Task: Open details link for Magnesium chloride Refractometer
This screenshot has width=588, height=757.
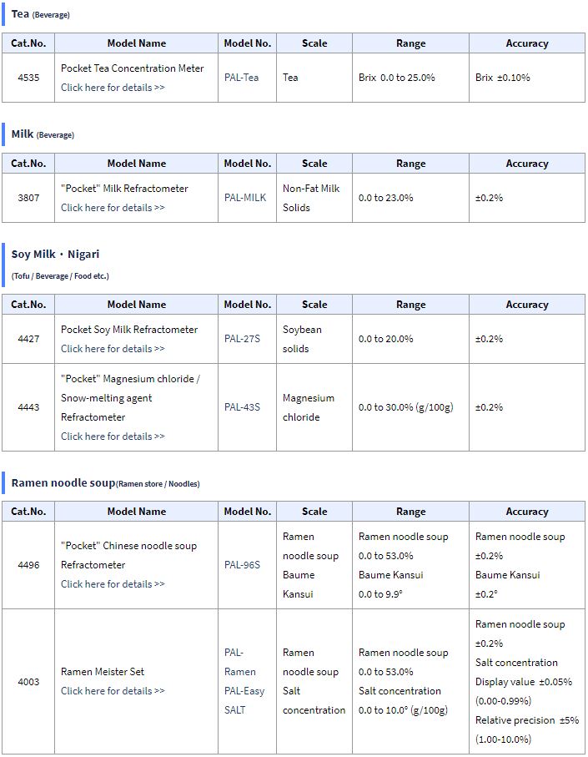Action: (x=113, y=437)
